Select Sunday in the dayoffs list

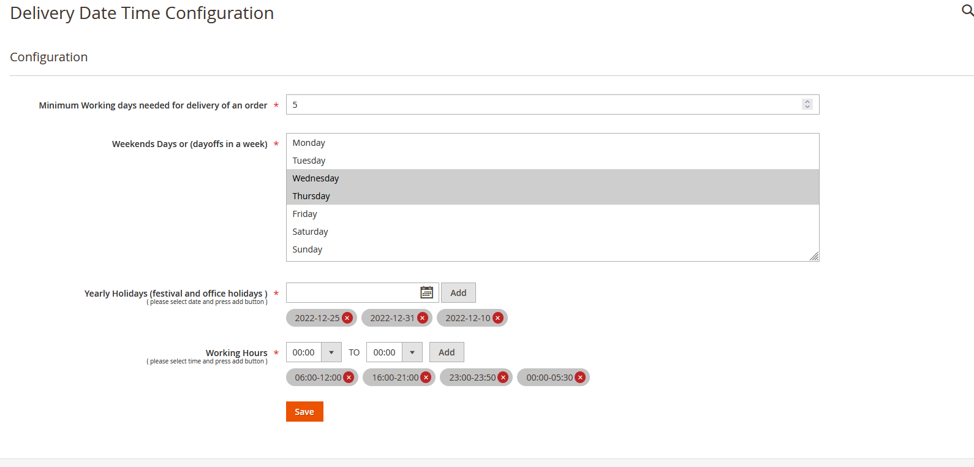tap(307, 249)
